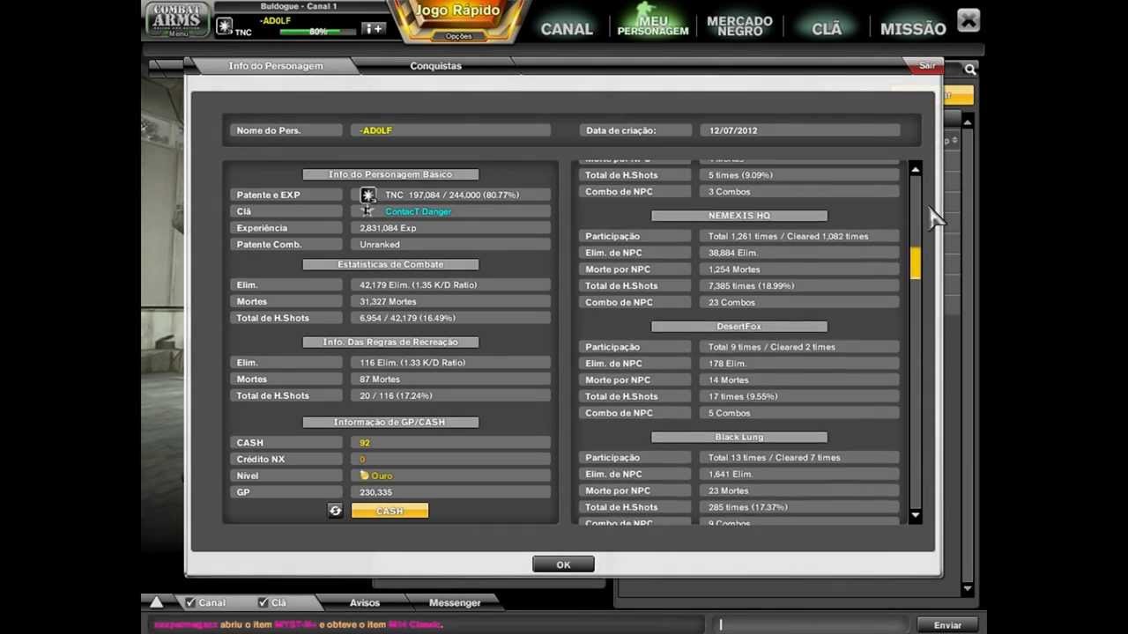Click the magnifier search icon

[970, 69]
